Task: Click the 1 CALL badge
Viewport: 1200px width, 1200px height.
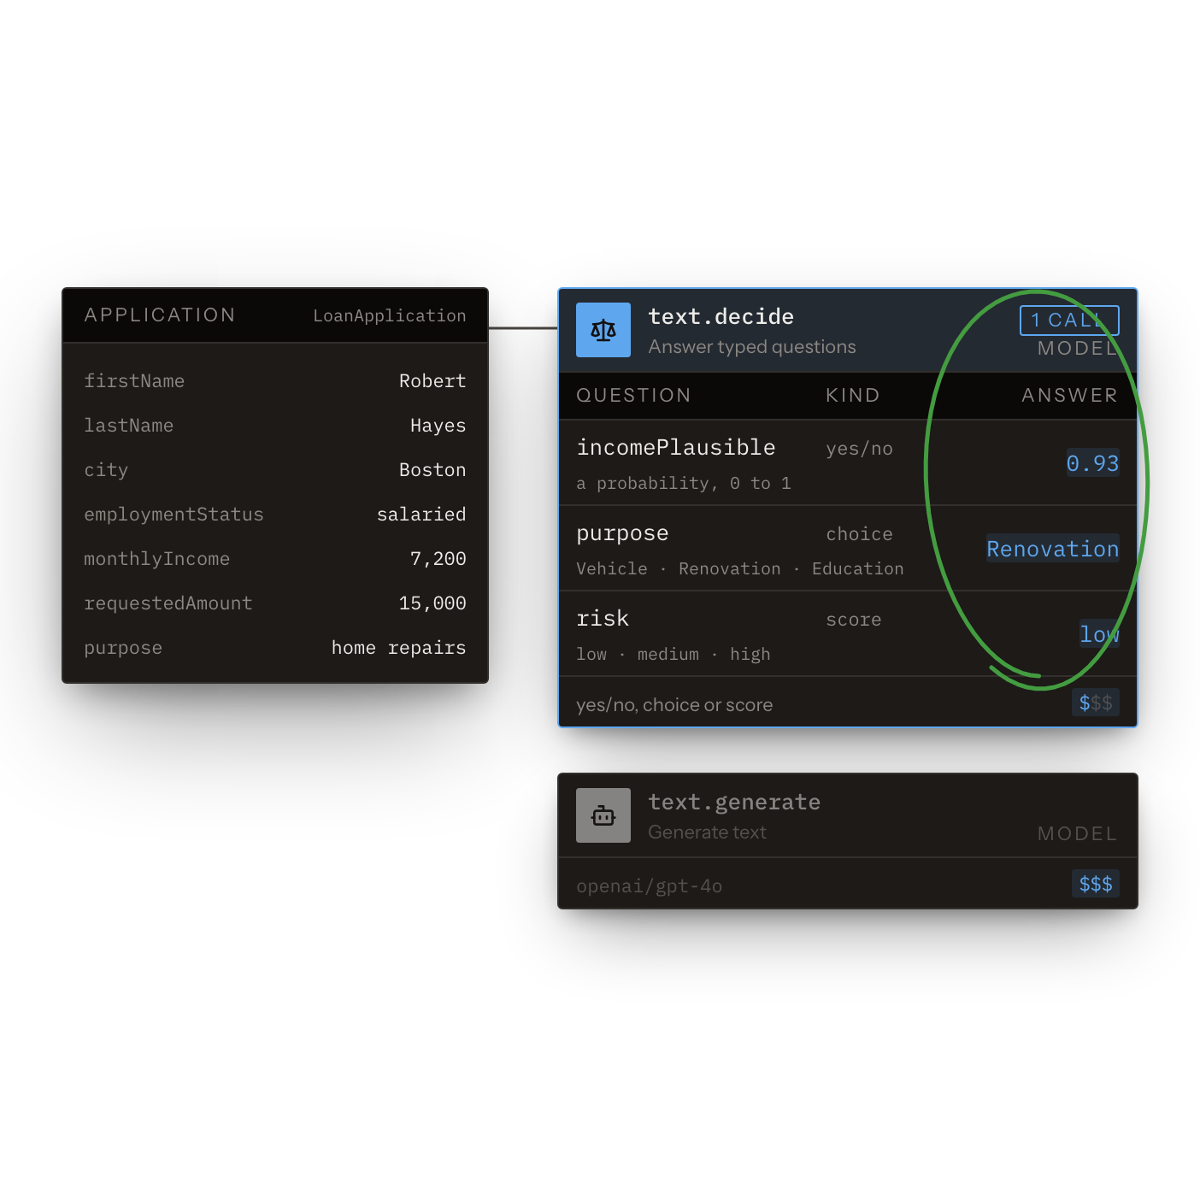Action: point(1069,321)
